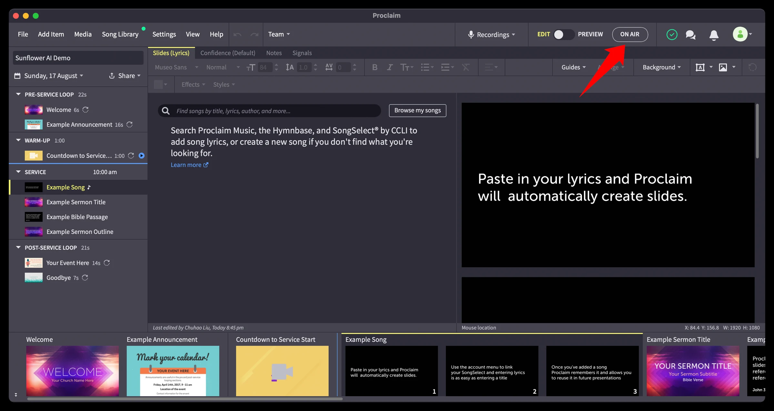The width and height of the screenshot is (774, 411).
Task: Open the vertical alignment dropdown icon
Action: click(x=491, y=67)
